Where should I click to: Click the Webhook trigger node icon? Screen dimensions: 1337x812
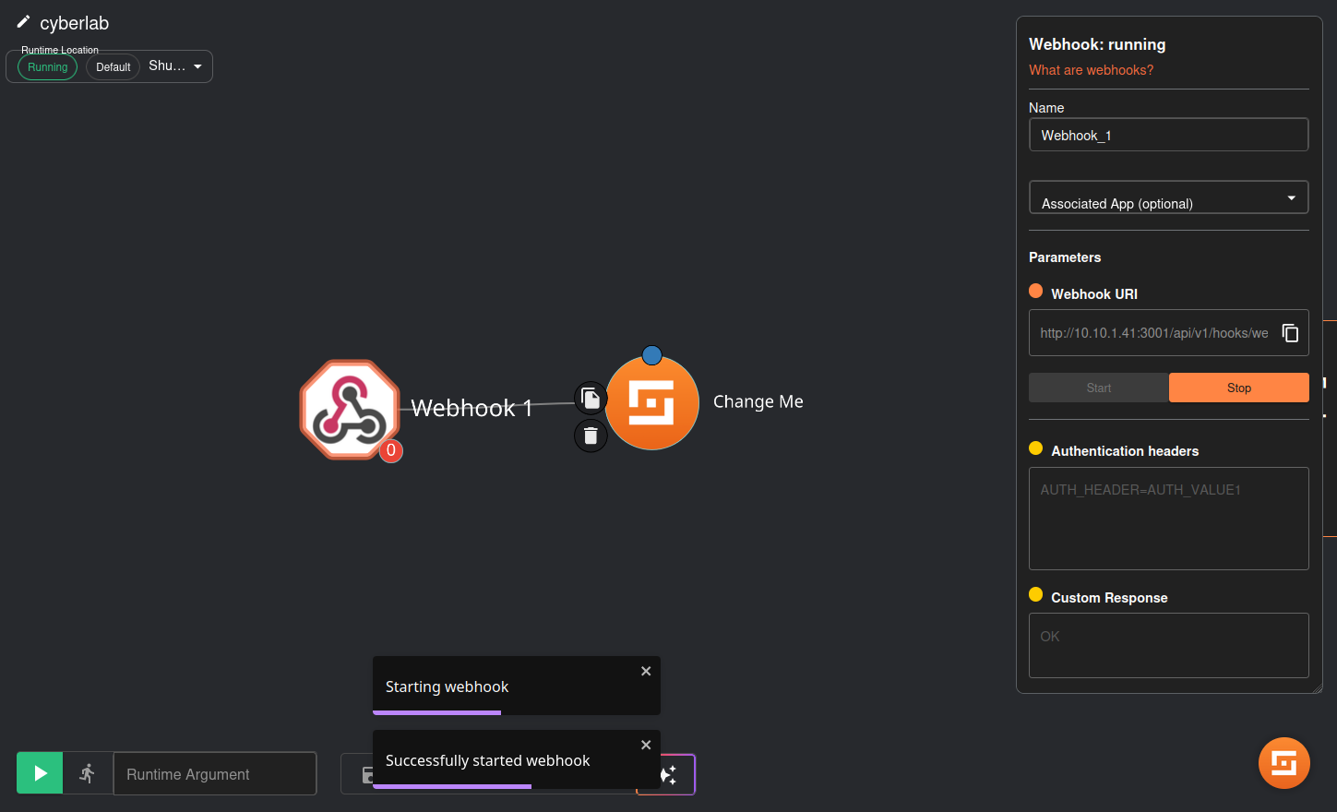tap(350, 409)
